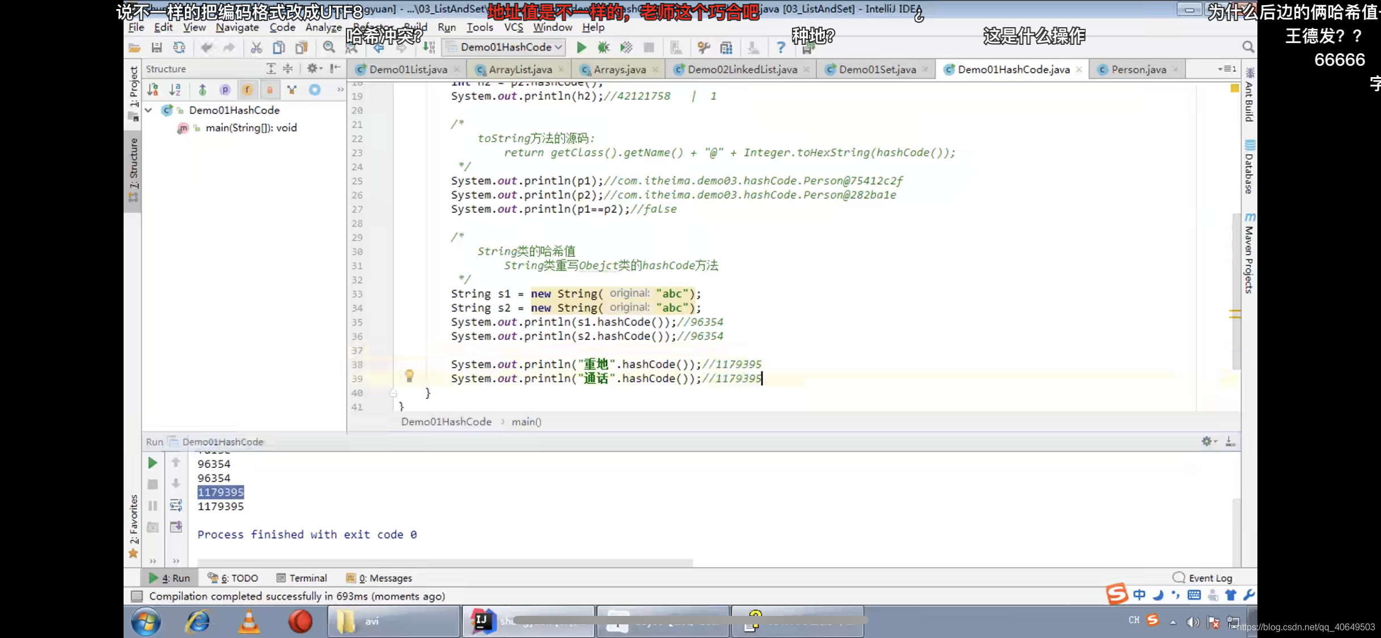1381x638 pixels.
Task: Open the 0: Messages tool window
Action: (x=379, y=578)
